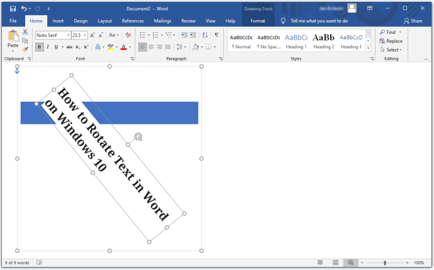The image size is (434, 270).
Task: Apply the Normal style
Action: tap(241, 41)
